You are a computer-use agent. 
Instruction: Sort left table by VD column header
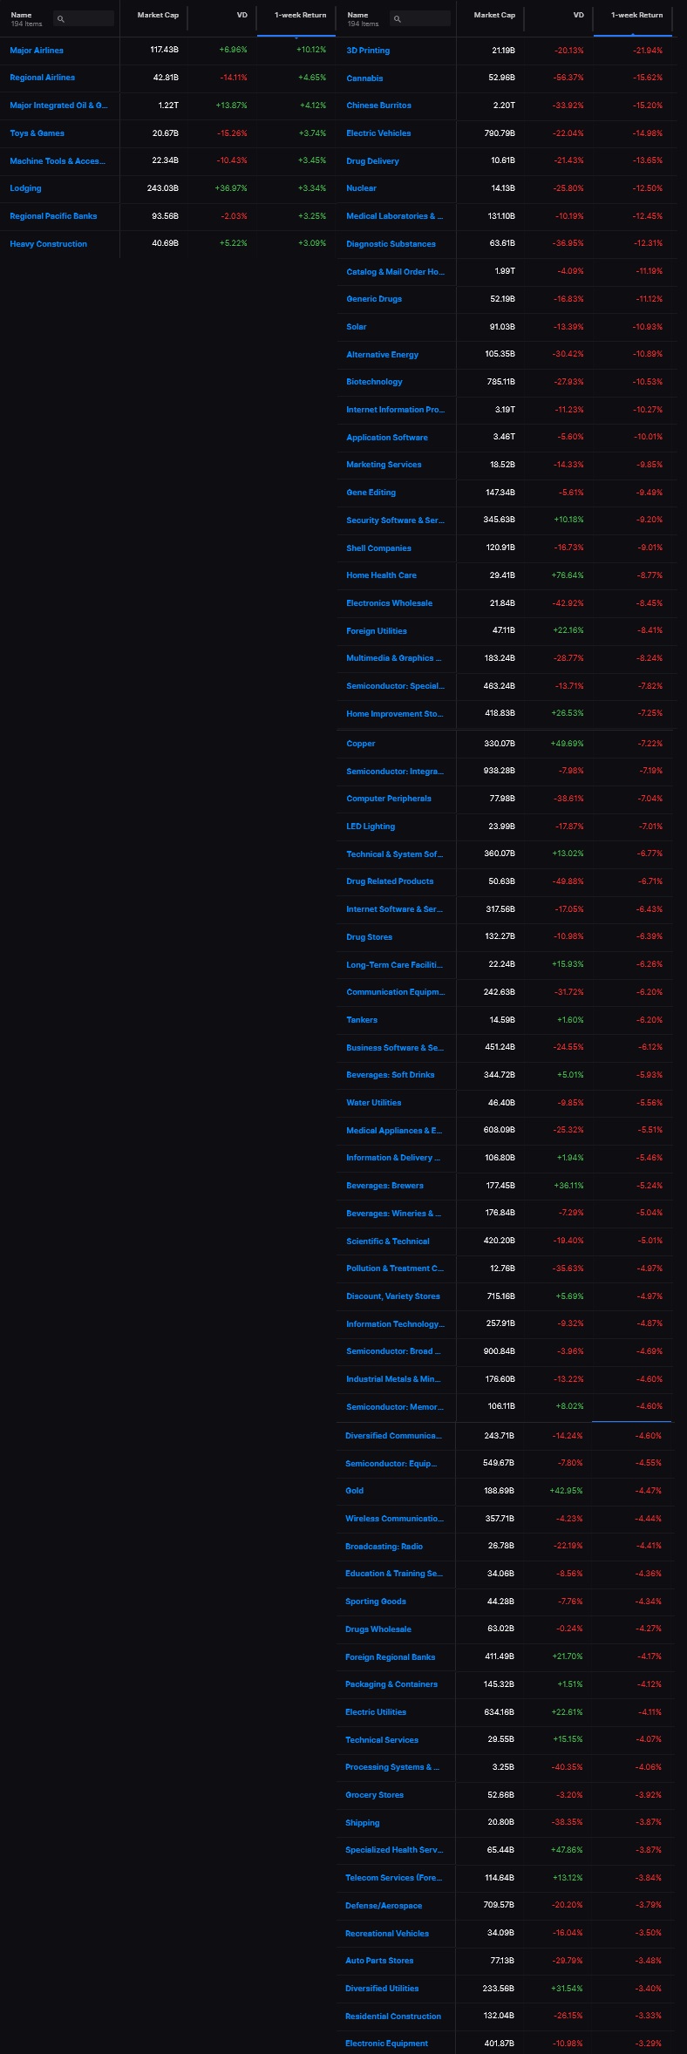[242, 15]
